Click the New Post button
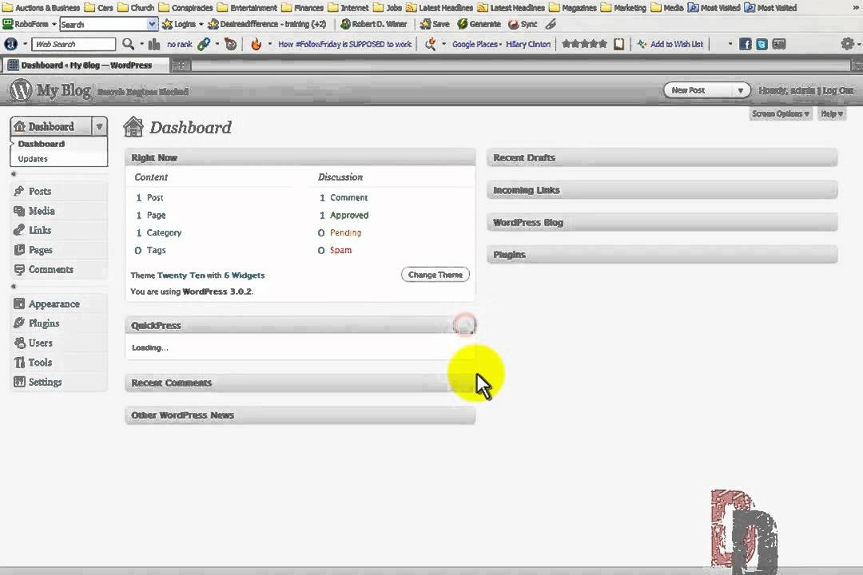The image size is (863, 575). pyautogui.click(x=688, y=90)
